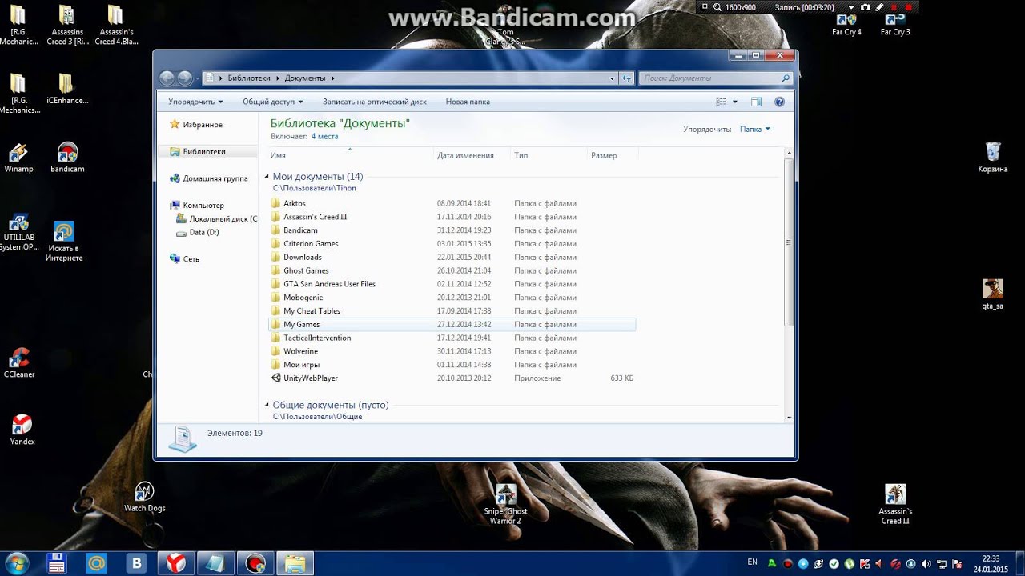Image resolution: width=1025 pixels, height=576 pixels.
Task: Open the Папка arrange-by dropdown
Action: [x=754, y=129]
